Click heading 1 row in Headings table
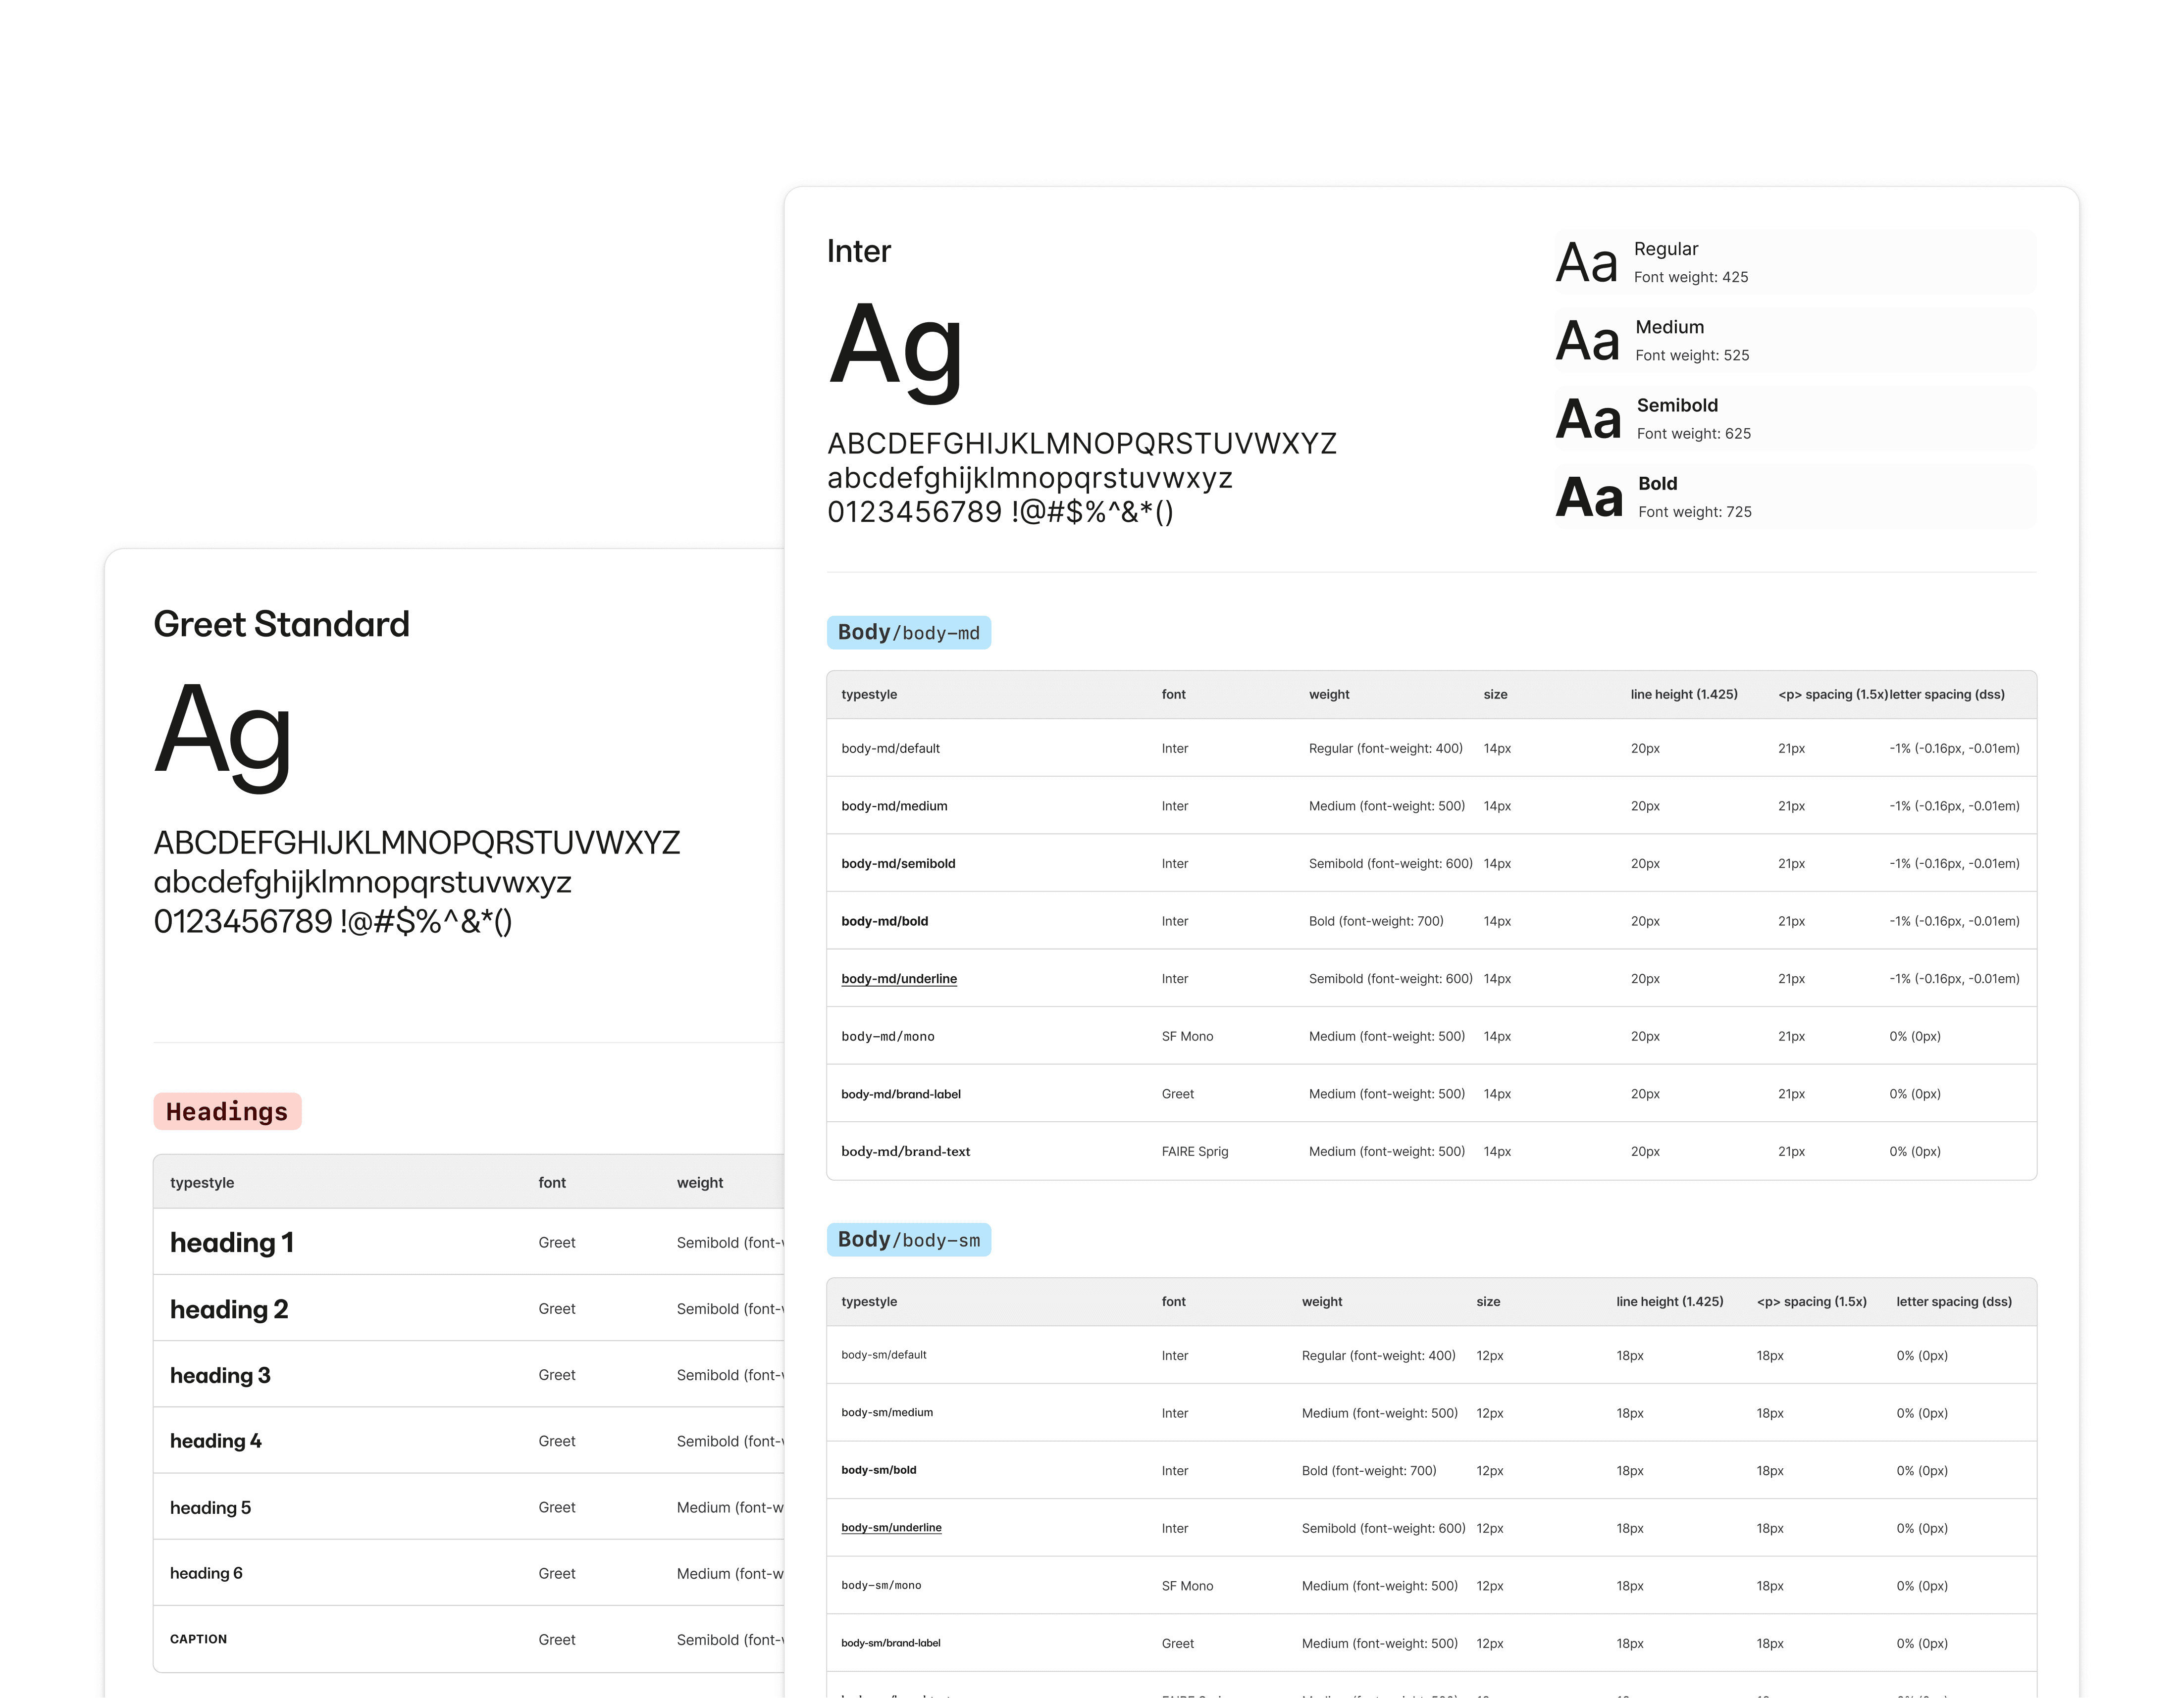Image resolution: width=2184 pixels, height=1698 pixels. 469,1242
